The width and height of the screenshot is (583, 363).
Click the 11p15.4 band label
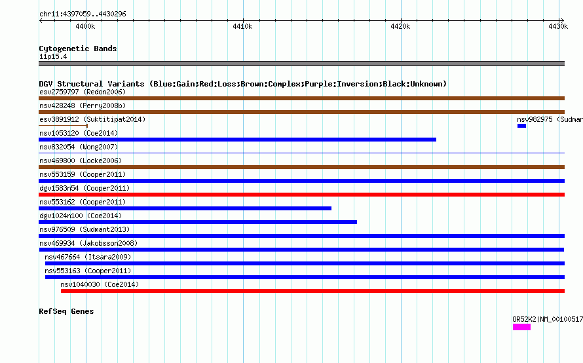click(53, 56)
